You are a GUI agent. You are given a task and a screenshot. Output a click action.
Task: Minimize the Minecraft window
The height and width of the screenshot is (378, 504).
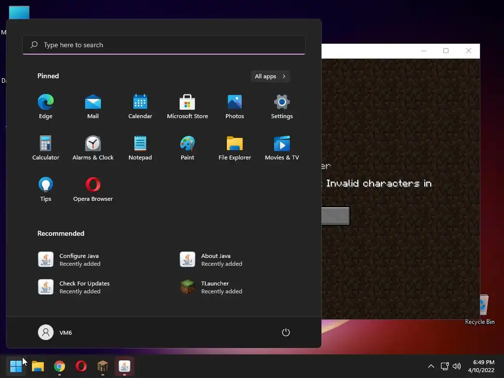424,51
